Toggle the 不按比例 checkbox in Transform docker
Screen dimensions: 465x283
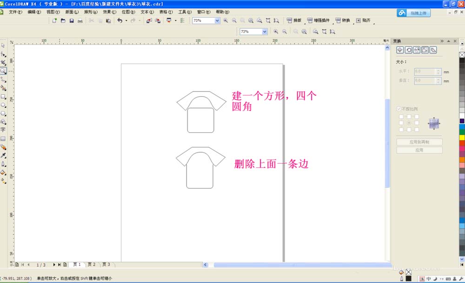tap(399, 108)
